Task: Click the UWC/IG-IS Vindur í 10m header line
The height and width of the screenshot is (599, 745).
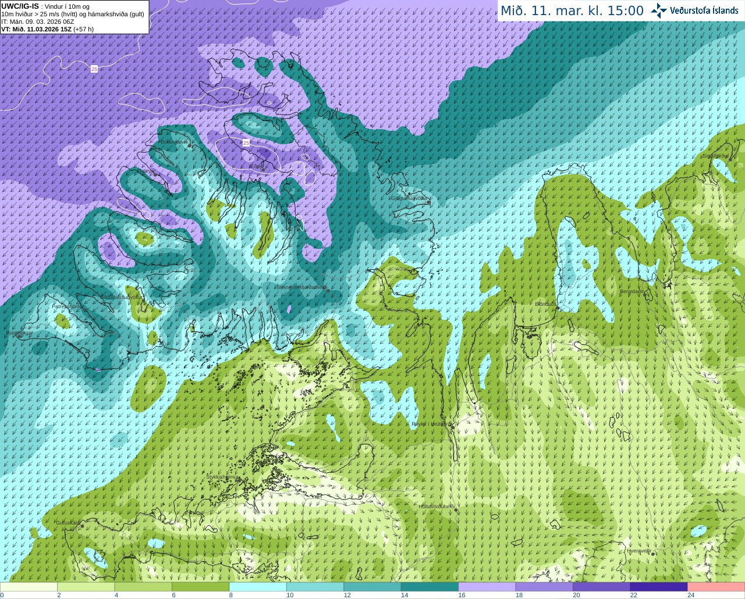Action: 45,6
